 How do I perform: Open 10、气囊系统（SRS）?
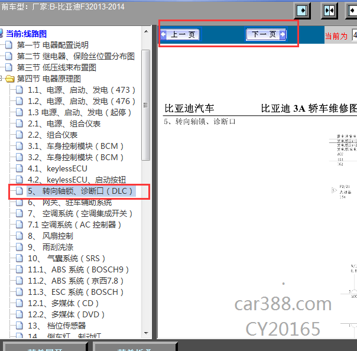(66, 259)
